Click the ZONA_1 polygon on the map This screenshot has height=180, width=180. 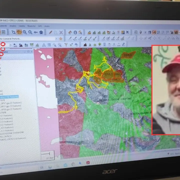click(x=108, y=74)
